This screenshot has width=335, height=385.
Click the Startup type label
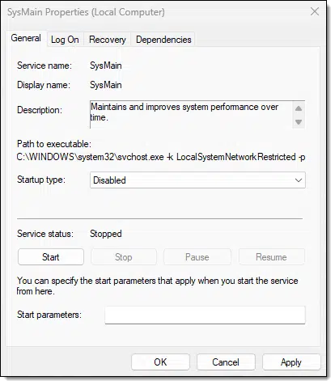click(41, 180)
